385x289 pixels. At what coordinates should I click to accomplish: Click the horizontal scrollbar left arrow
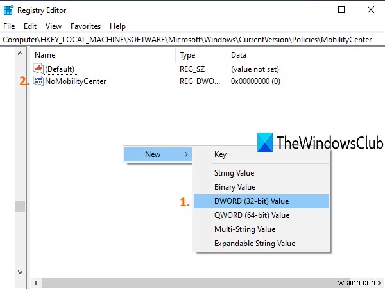pyautogui.click(x=36, y=283)
